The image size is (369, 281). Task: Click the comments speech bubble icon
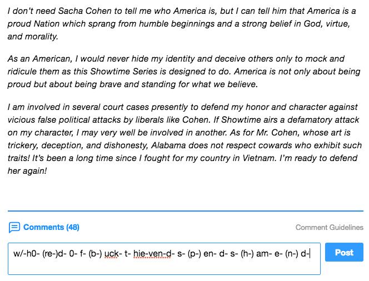14,227
